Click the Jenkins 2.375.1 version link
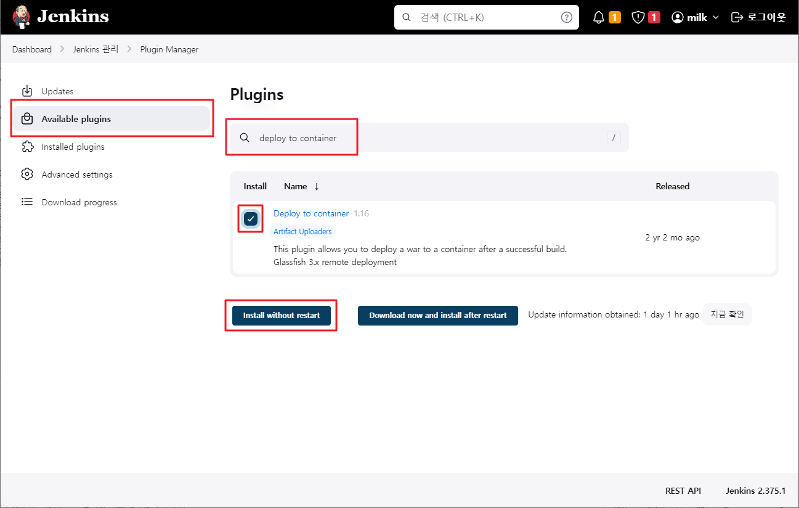 [x=756, y=491]
